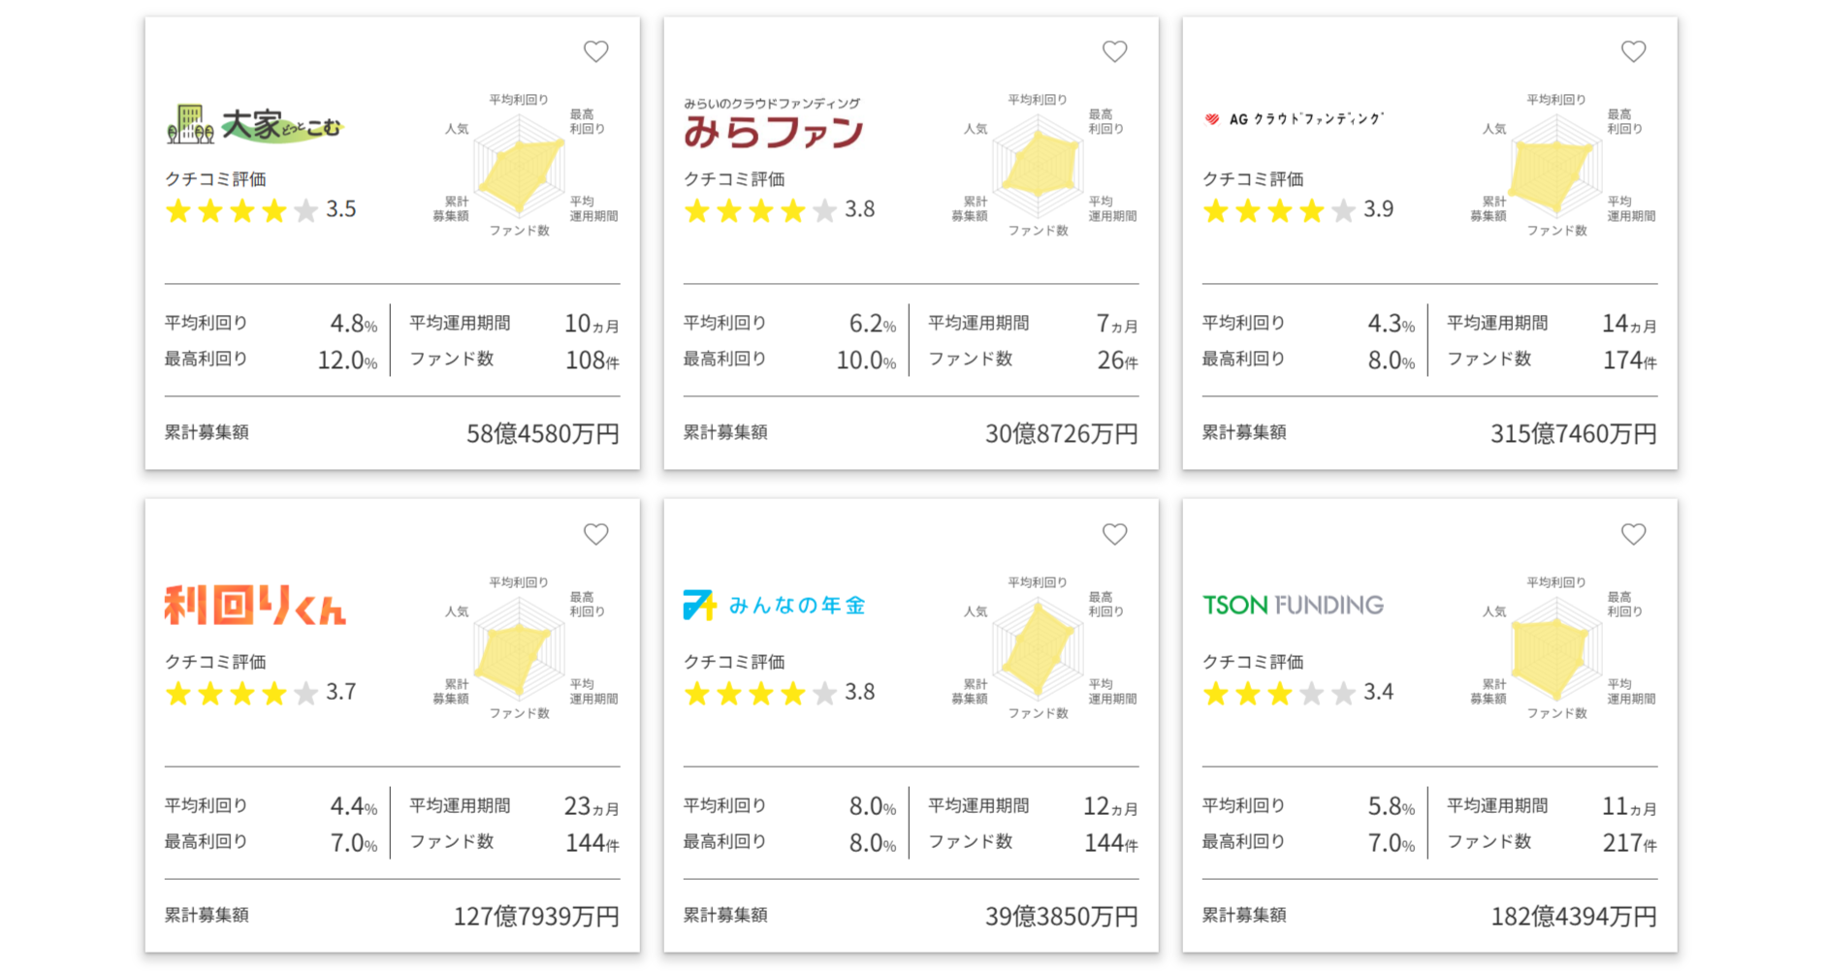Toggle the みらファン favorite heart
Viewport: 1826px width, 971px height.
coord(1114,51)
